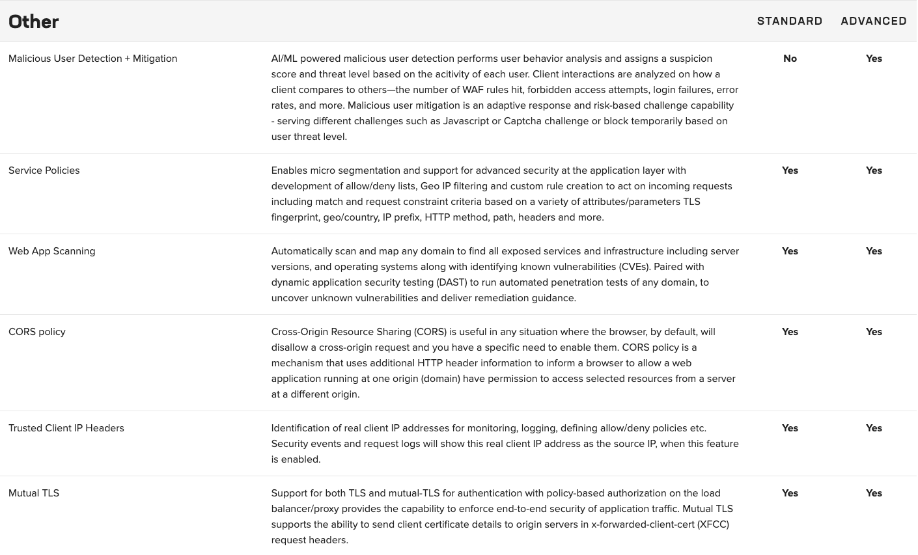Click the Web App Scanning description text
The height and width of the screenshot is (555, 918).
[x=505, y=275]
